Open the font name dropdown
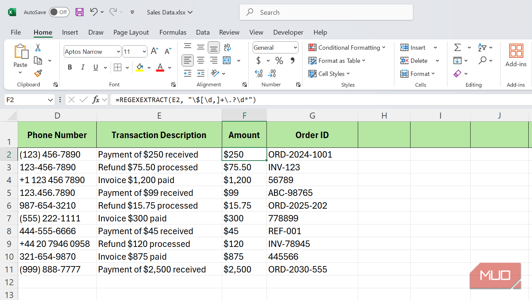The height and width of the screenshot is (300, 532). point(118,52)
